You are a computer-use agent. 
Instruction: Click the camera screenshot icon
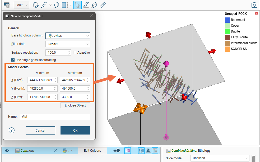point(254,5)
